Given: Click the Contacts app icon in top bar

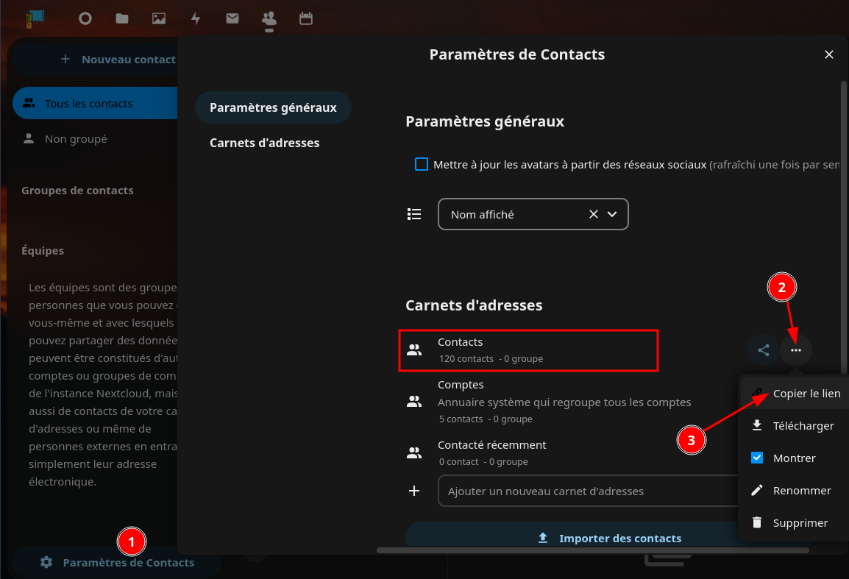Looking at the screenshot, I should click(269, 18).
